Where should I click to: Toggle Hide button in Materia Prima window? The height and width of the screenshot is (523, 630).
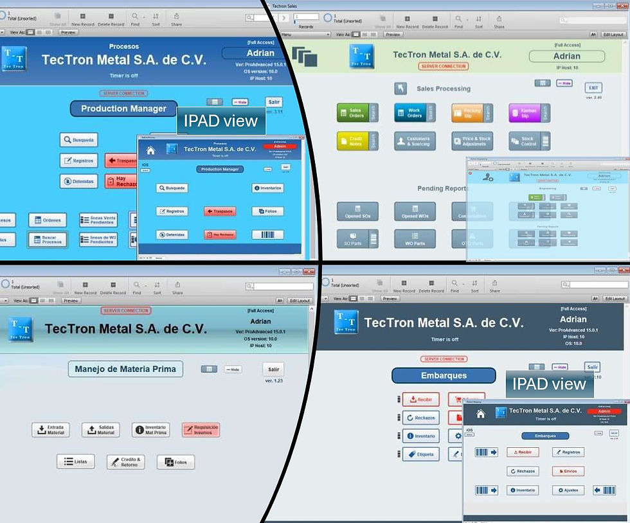[233, 369]
